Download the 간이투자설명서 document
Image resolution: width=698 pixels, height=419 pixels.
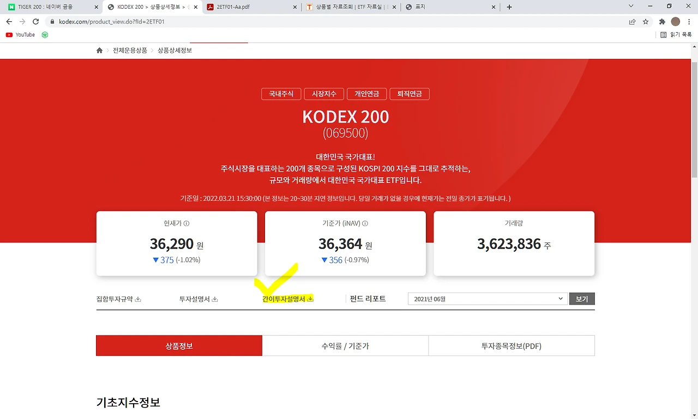pos(288,299)
